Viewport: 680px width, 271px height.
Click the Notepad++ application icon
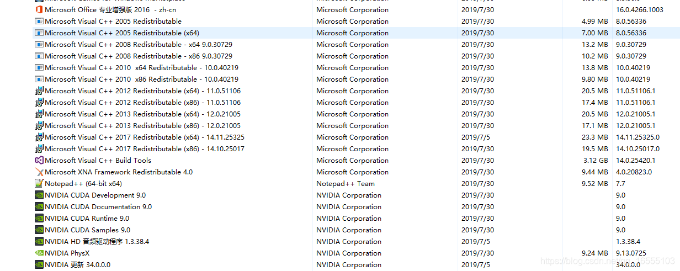click(39, 184)
